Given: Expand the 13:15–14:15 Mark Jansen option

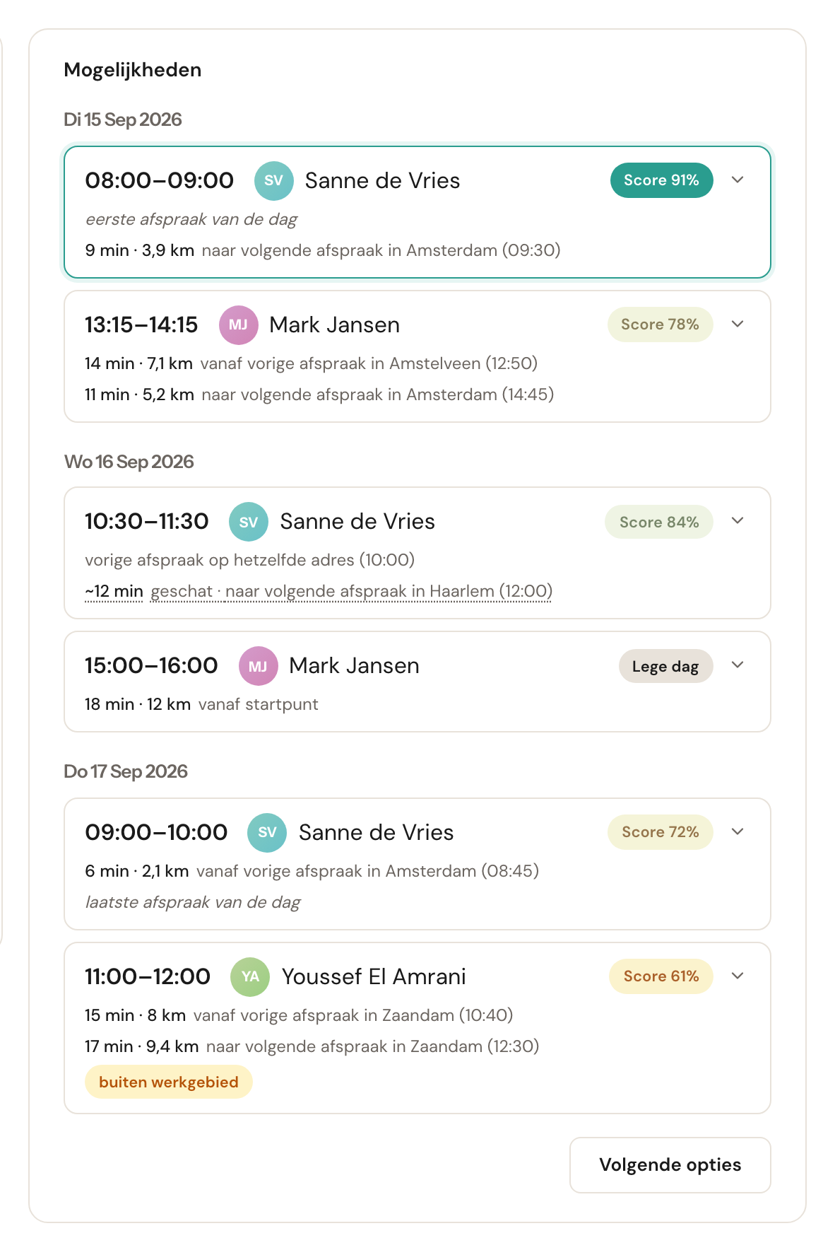Looking at the screenshot, I should tap(738, 324).
